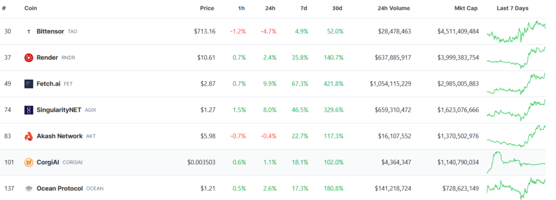
Task: Click the Fetch.ai coin logo
Action: (29, 84)
